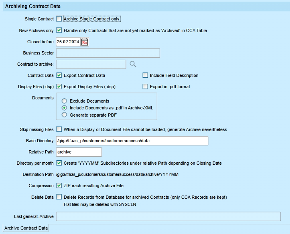
Task: Enable Export in .pdf format checkbox
Action: (x=145, y=87)
